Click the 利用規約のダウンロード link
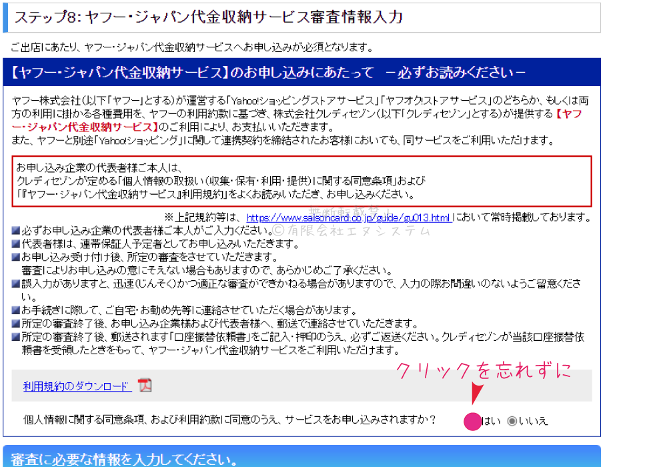Image resolution: width=667 pixels, height=467 pixels. tap(77, 386)
